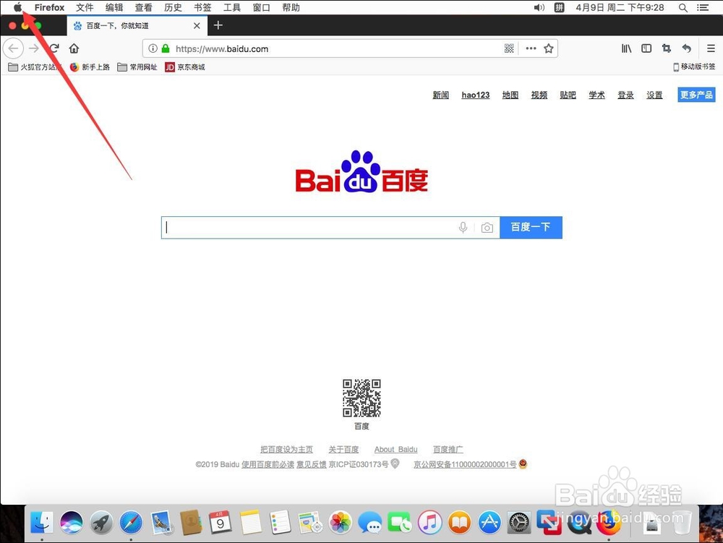Open the 文件 menu
The width and height of the screenshot is (723, 543).
85,7
